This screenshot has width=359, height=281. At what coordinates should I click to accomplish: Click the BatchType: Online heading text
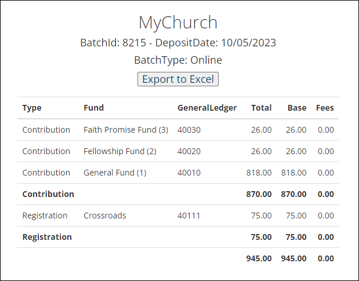coord(178,60)
